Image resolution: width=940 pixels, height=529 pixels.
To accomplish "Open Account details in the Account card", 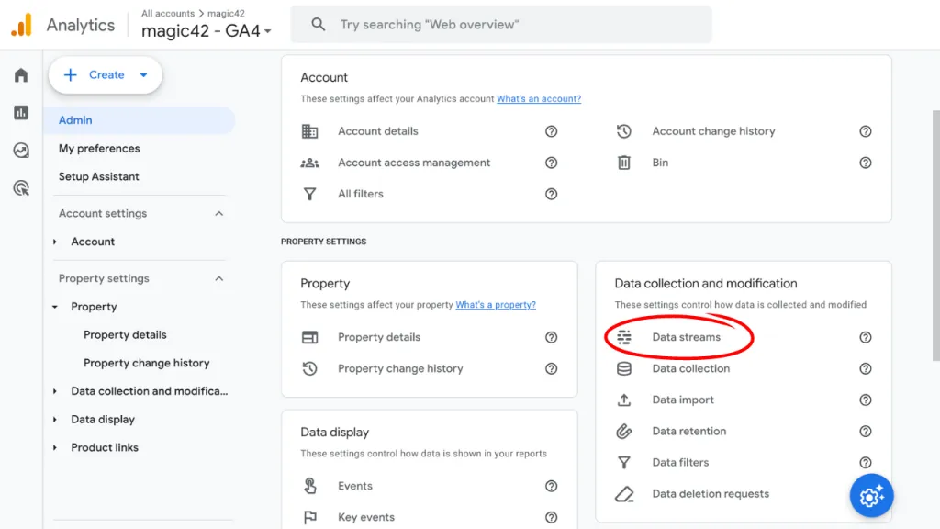I will 377,131.
